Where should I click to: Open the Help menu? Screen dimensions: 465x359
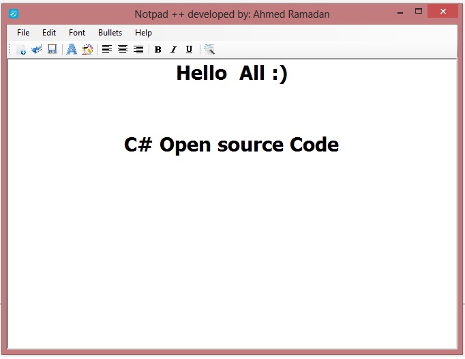coord(143,33)
